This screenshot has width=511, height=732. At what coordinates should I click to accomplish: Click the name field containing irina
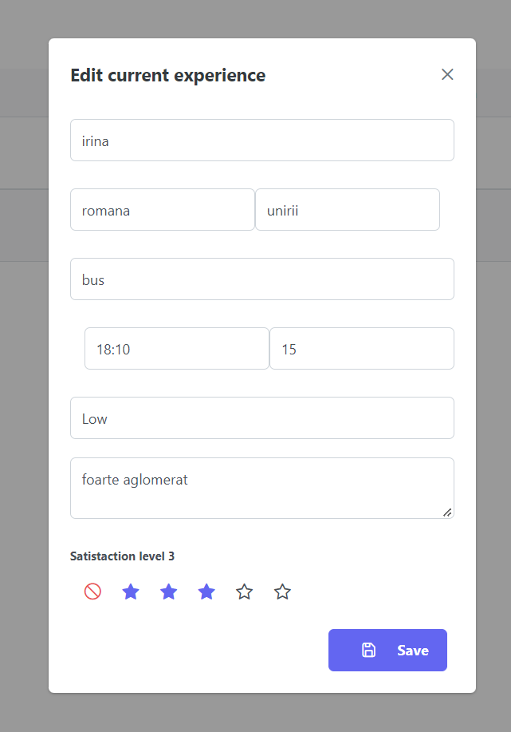pos(261,140)
